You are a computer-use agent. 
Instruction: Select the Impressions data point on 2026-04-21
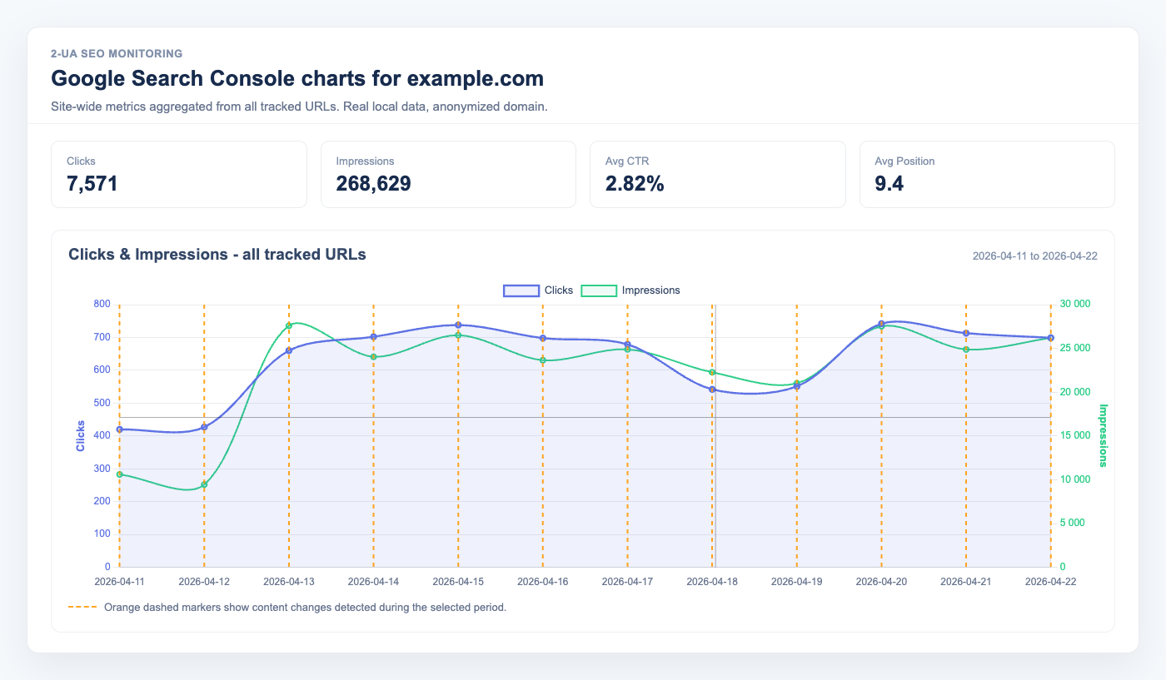tap(966, 350)
